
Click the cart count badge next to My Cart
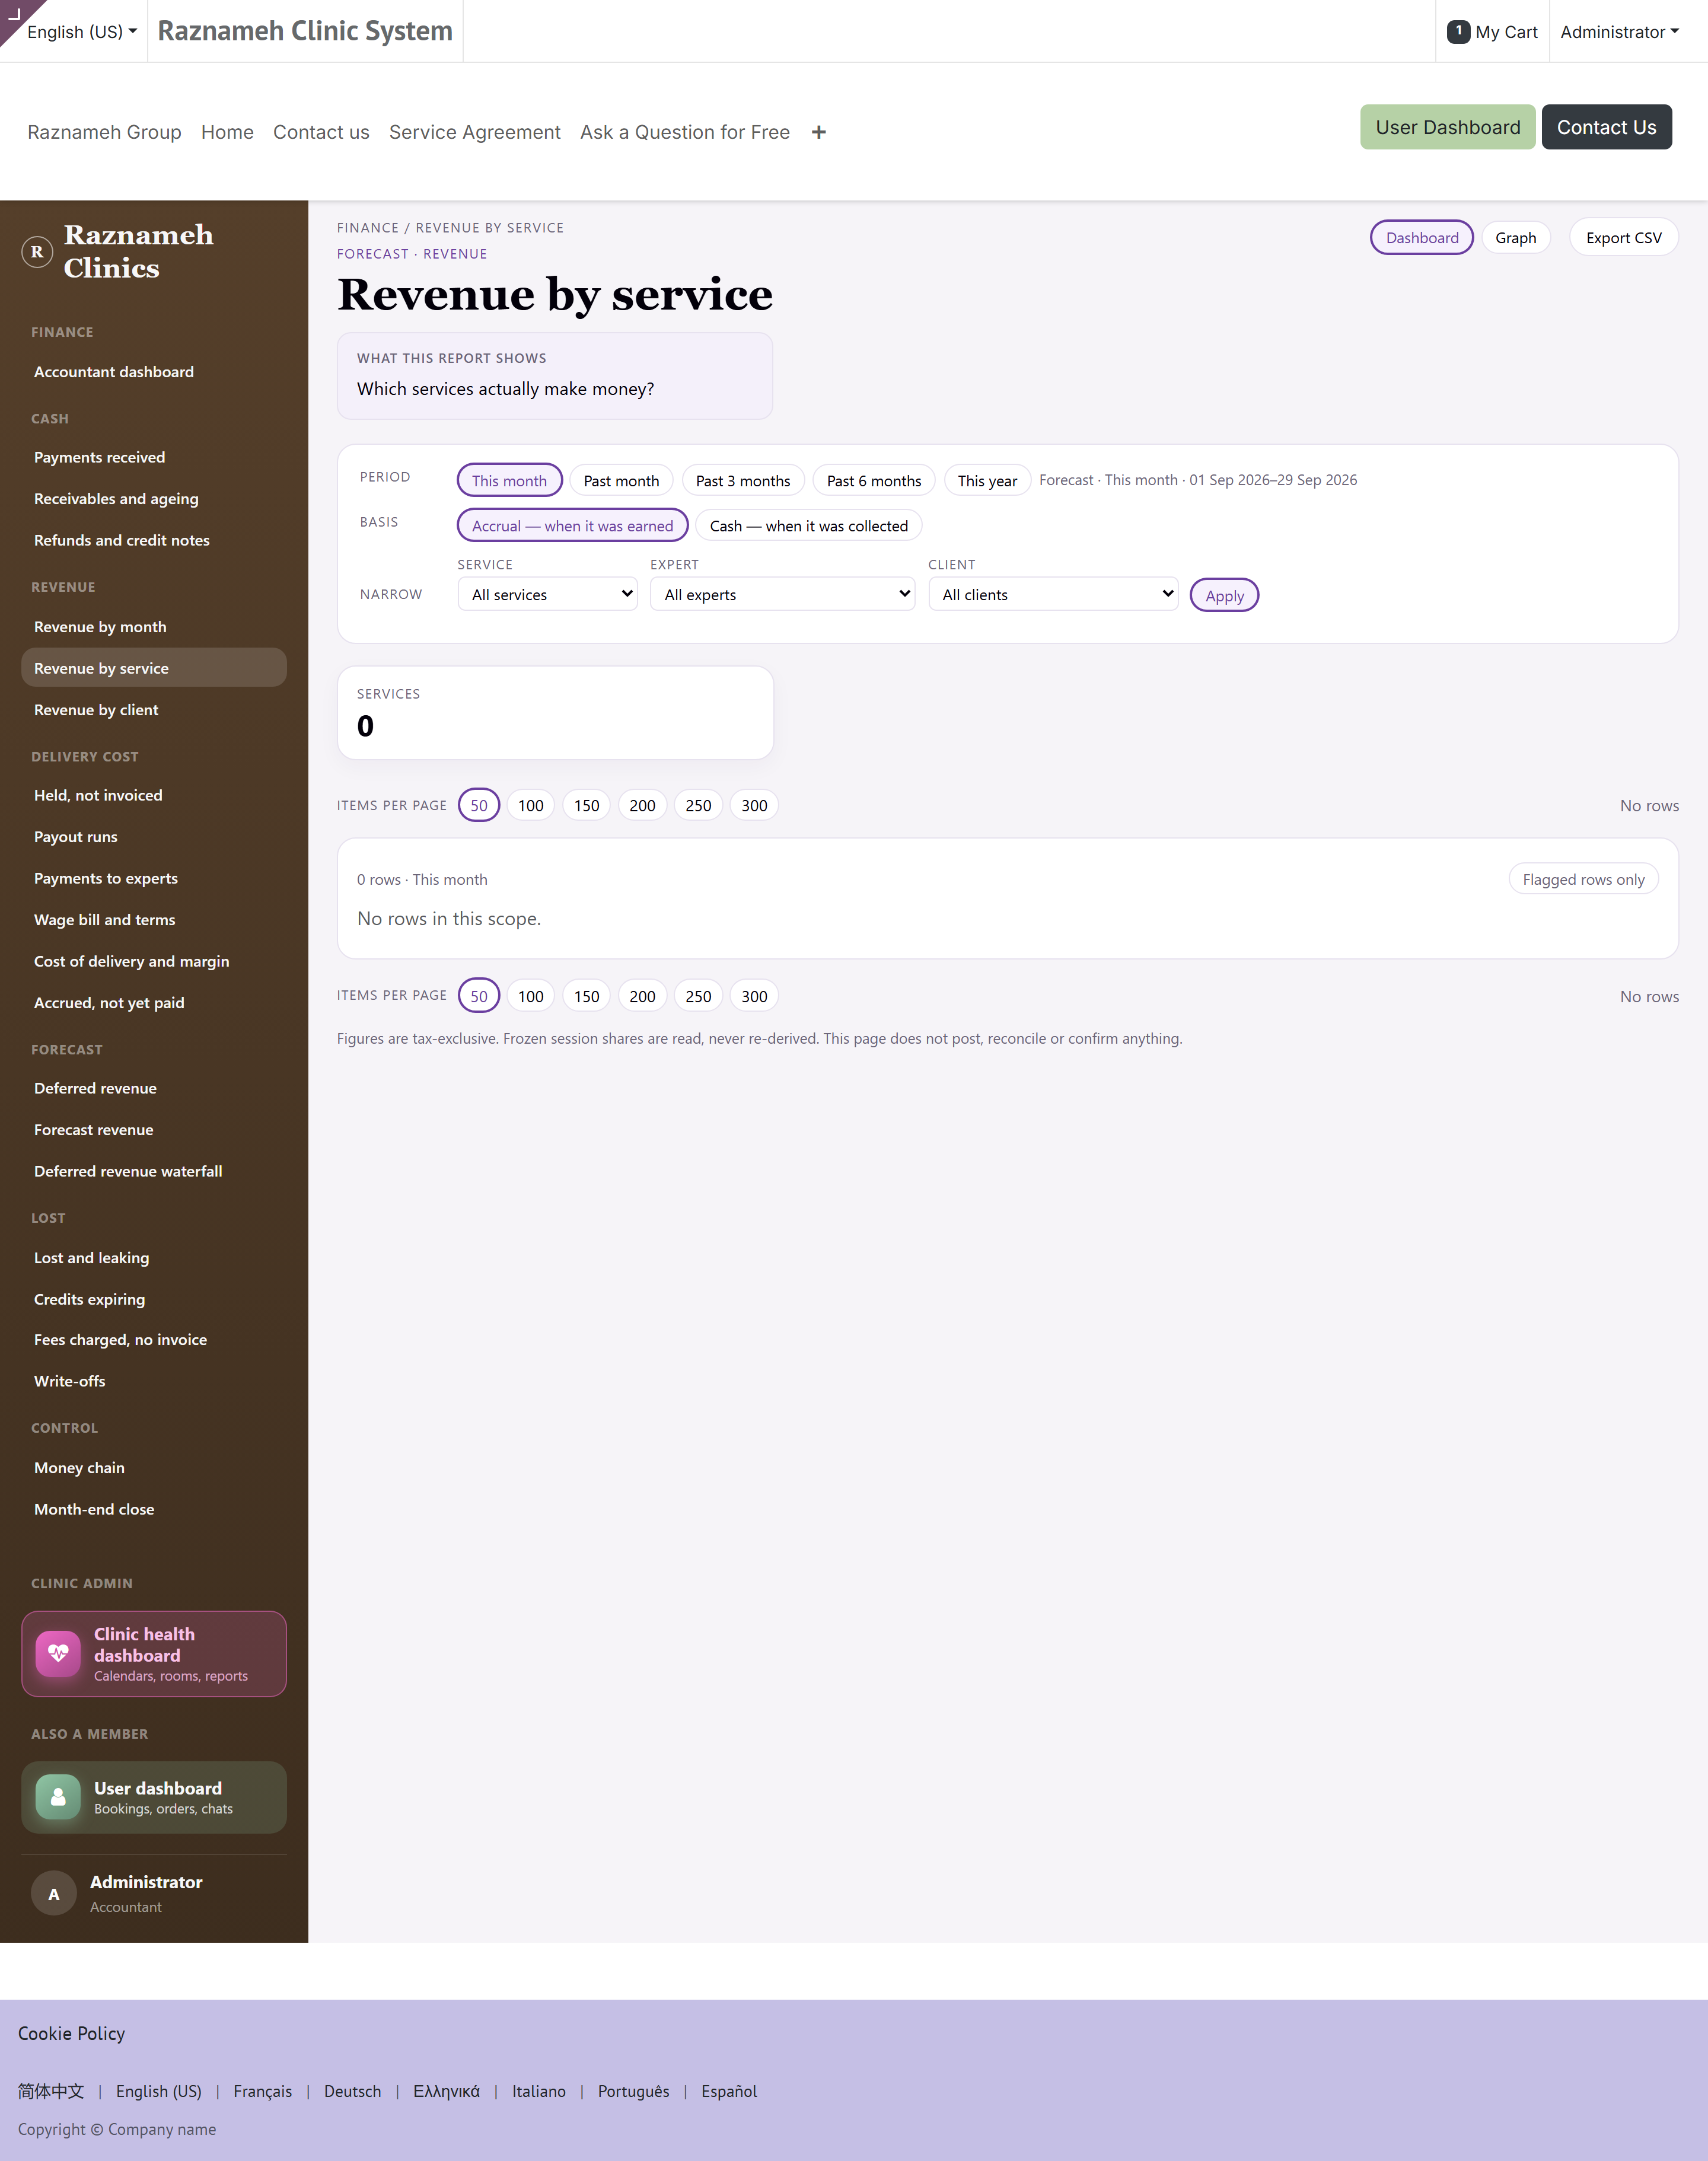pos(1458,31)
